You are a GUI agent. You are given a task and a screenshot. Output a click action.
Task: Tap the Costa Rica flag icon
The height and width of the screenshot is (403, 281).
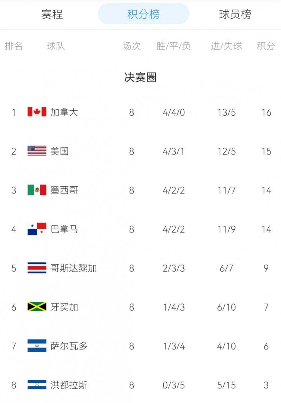[x=37, y=268]
